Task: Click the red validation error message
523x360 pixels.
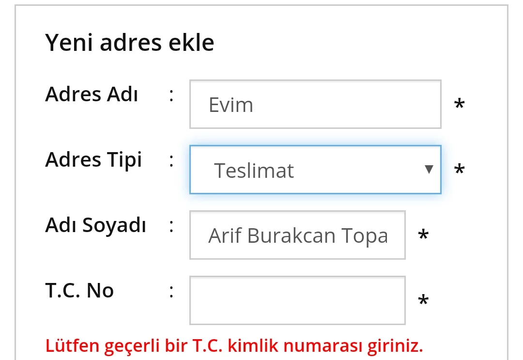Action: coord(234,345)
